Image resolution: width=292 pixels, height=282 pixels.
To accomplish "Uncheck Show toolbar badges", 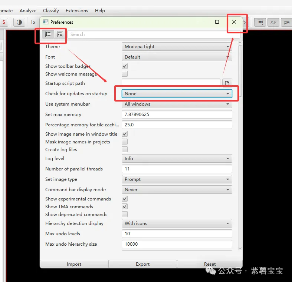I will [125, 66].
